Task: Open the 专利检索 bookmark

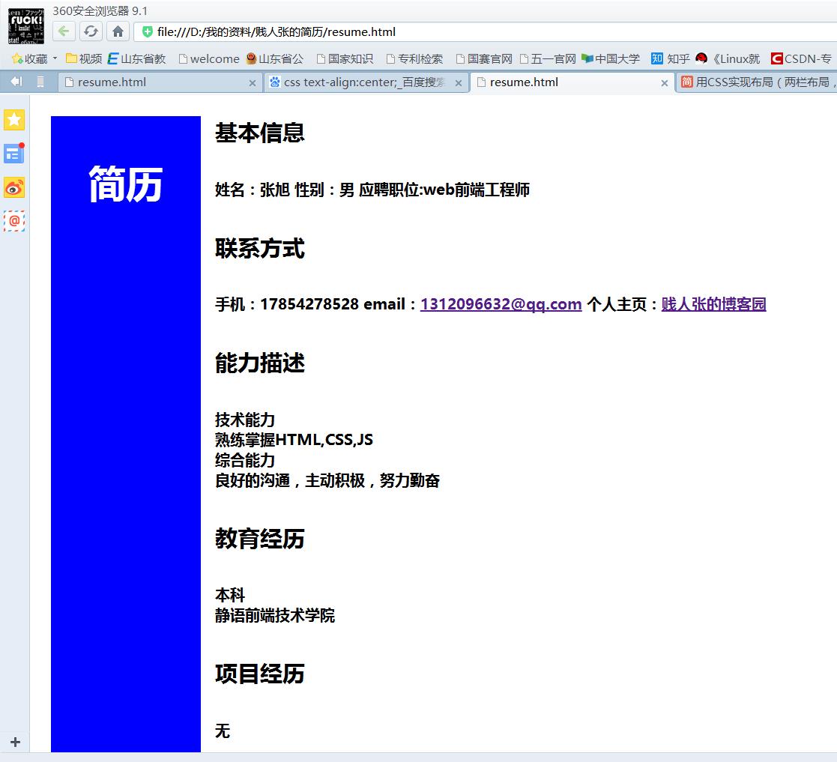Action: pyautogui.click(x=415, y=58)
